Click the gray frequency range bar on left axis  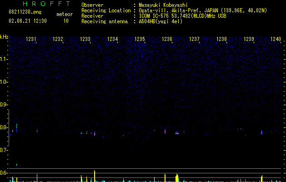tap(9, 127)
